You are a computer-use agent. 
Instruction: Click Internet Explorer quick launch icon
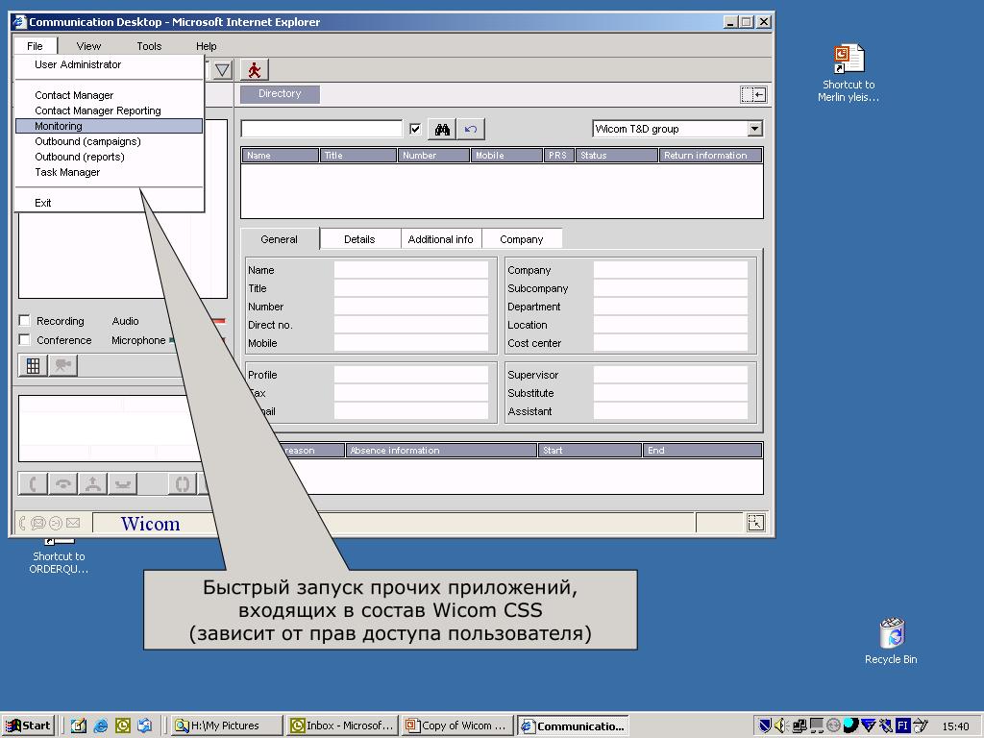pyautogui.click(x=100, y=726)
